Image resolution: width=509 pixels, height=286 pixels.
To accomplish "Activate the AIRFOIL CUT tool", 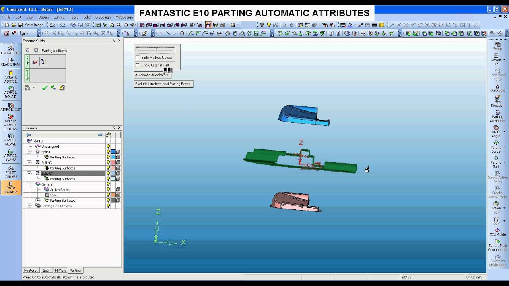I will click(x=11, y=107).
